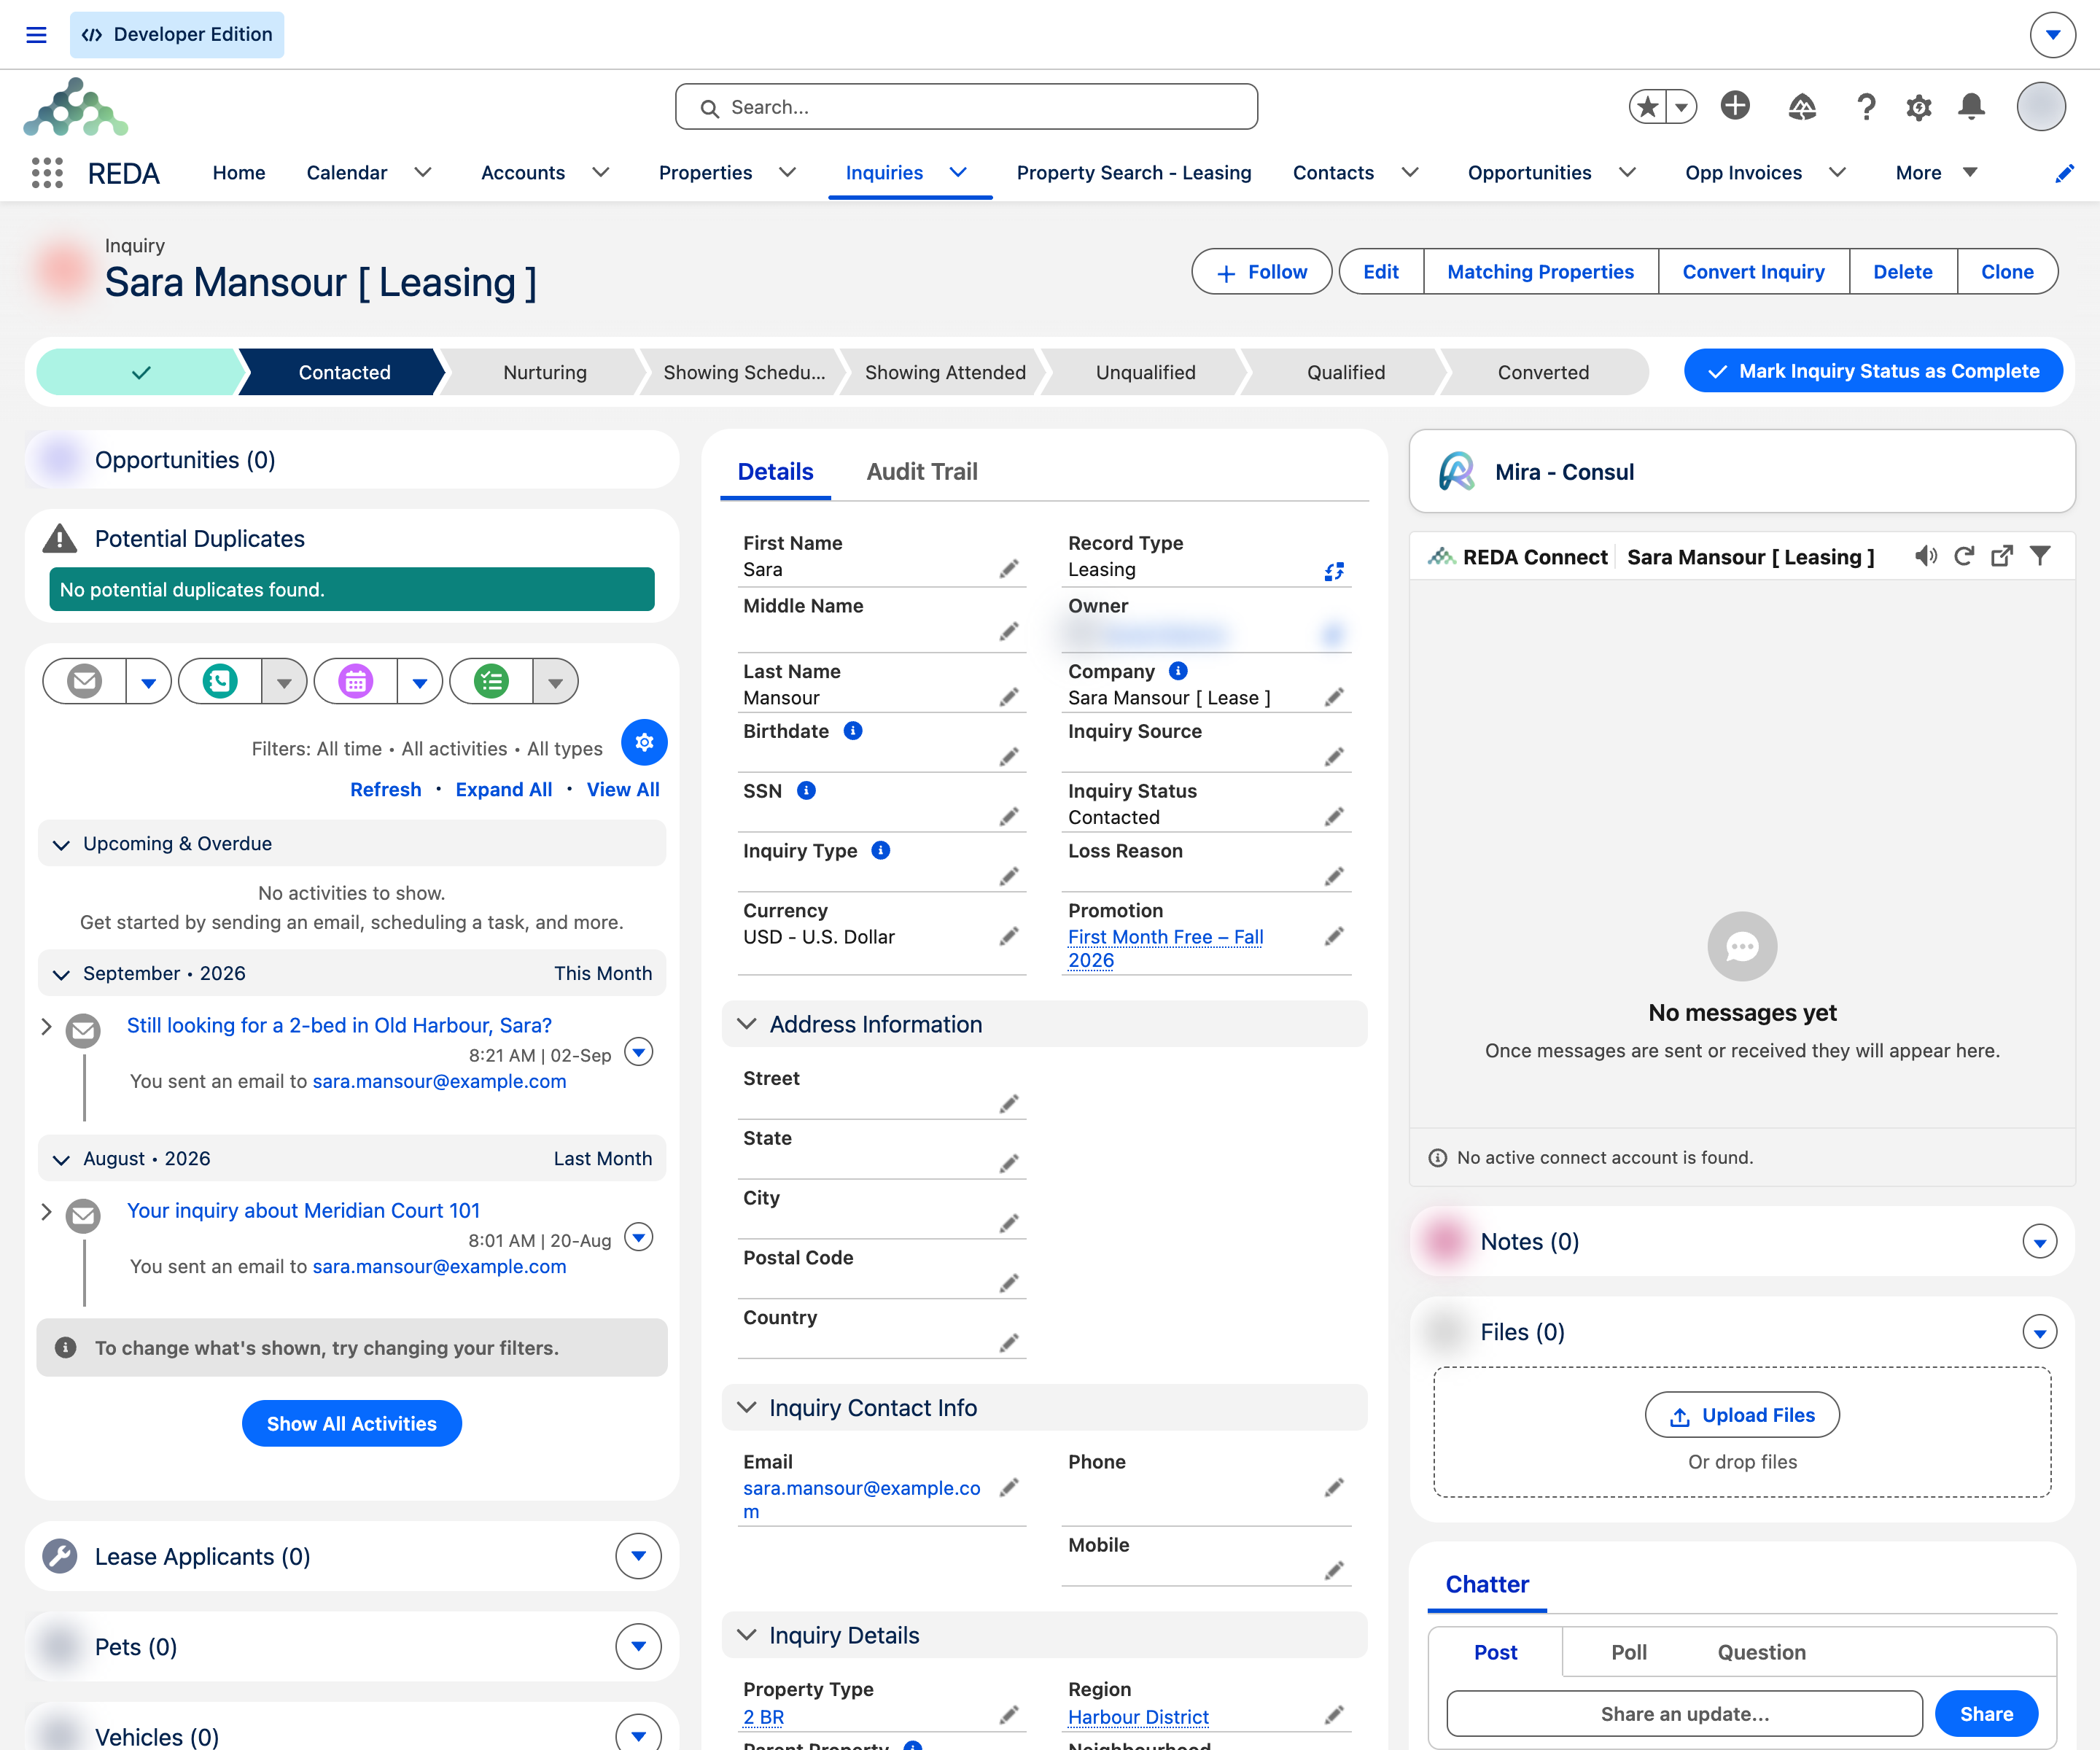Collapse the Upcoming & Overdue section
Screen dimensions: 2100x1750
point(61,845)
